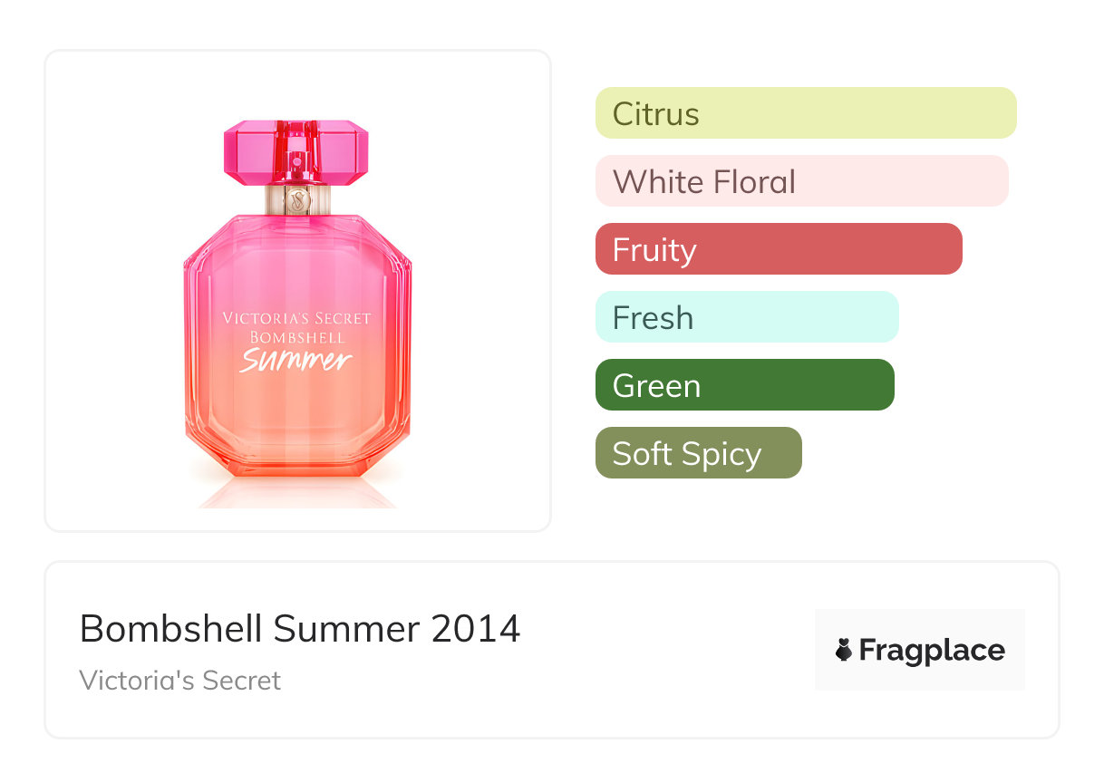Pick the Fresh accord bar
1104x783 pixels.
[x=746, y=317]
